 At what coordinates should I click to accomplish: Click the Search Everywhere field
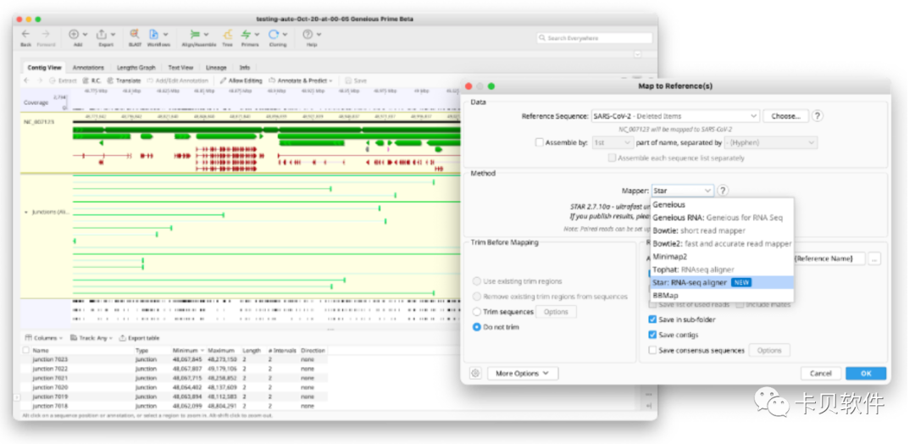tap(595, 38)
